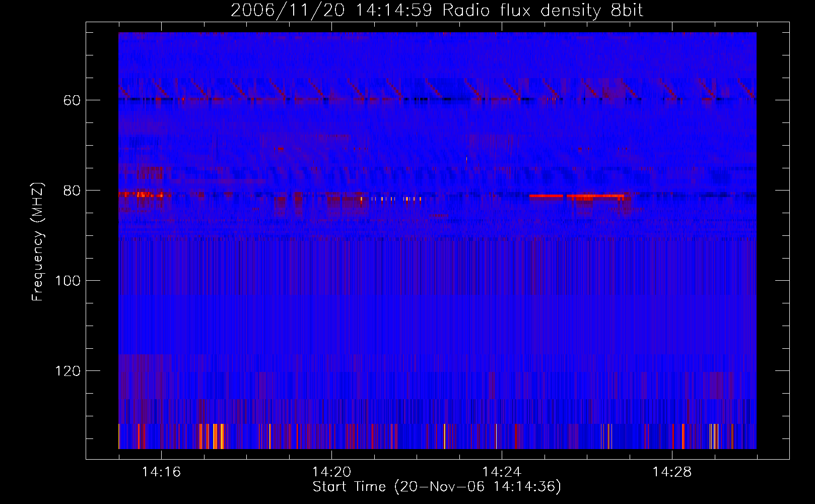Click the 120 MHz frequency tick label

click(x=68, y=371)
